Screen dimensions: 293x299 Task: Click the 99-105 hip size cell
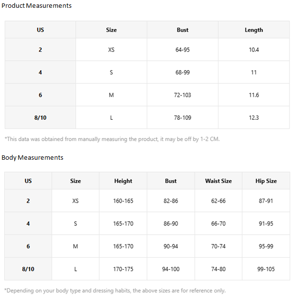click(266, 269)
